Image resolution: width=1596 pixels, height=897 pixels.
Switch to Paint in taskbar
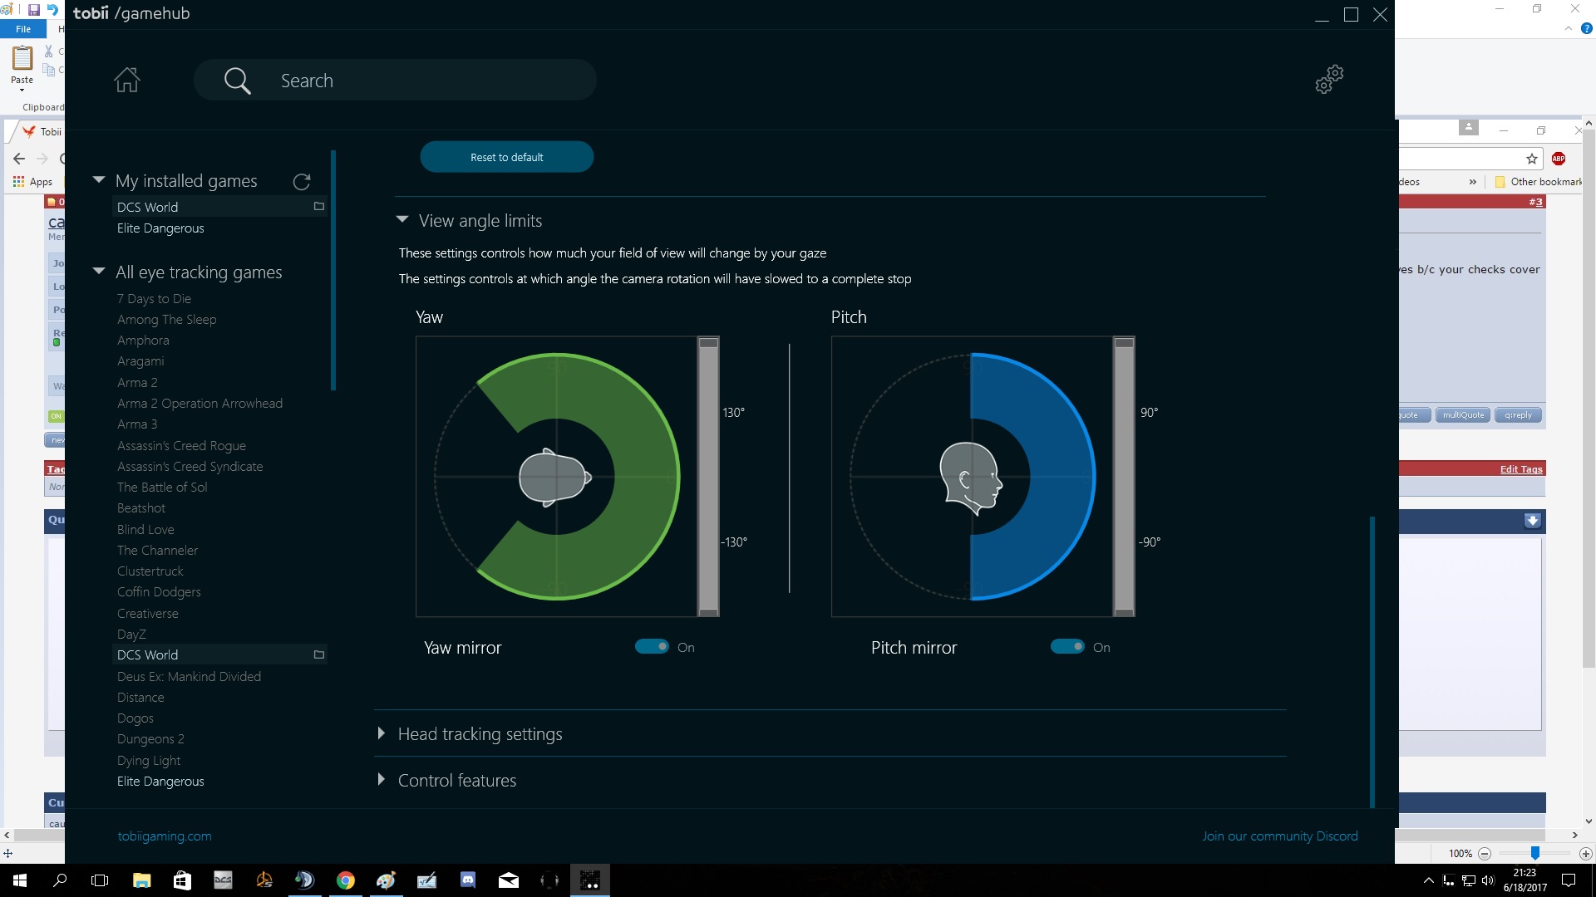pos(386,880)
